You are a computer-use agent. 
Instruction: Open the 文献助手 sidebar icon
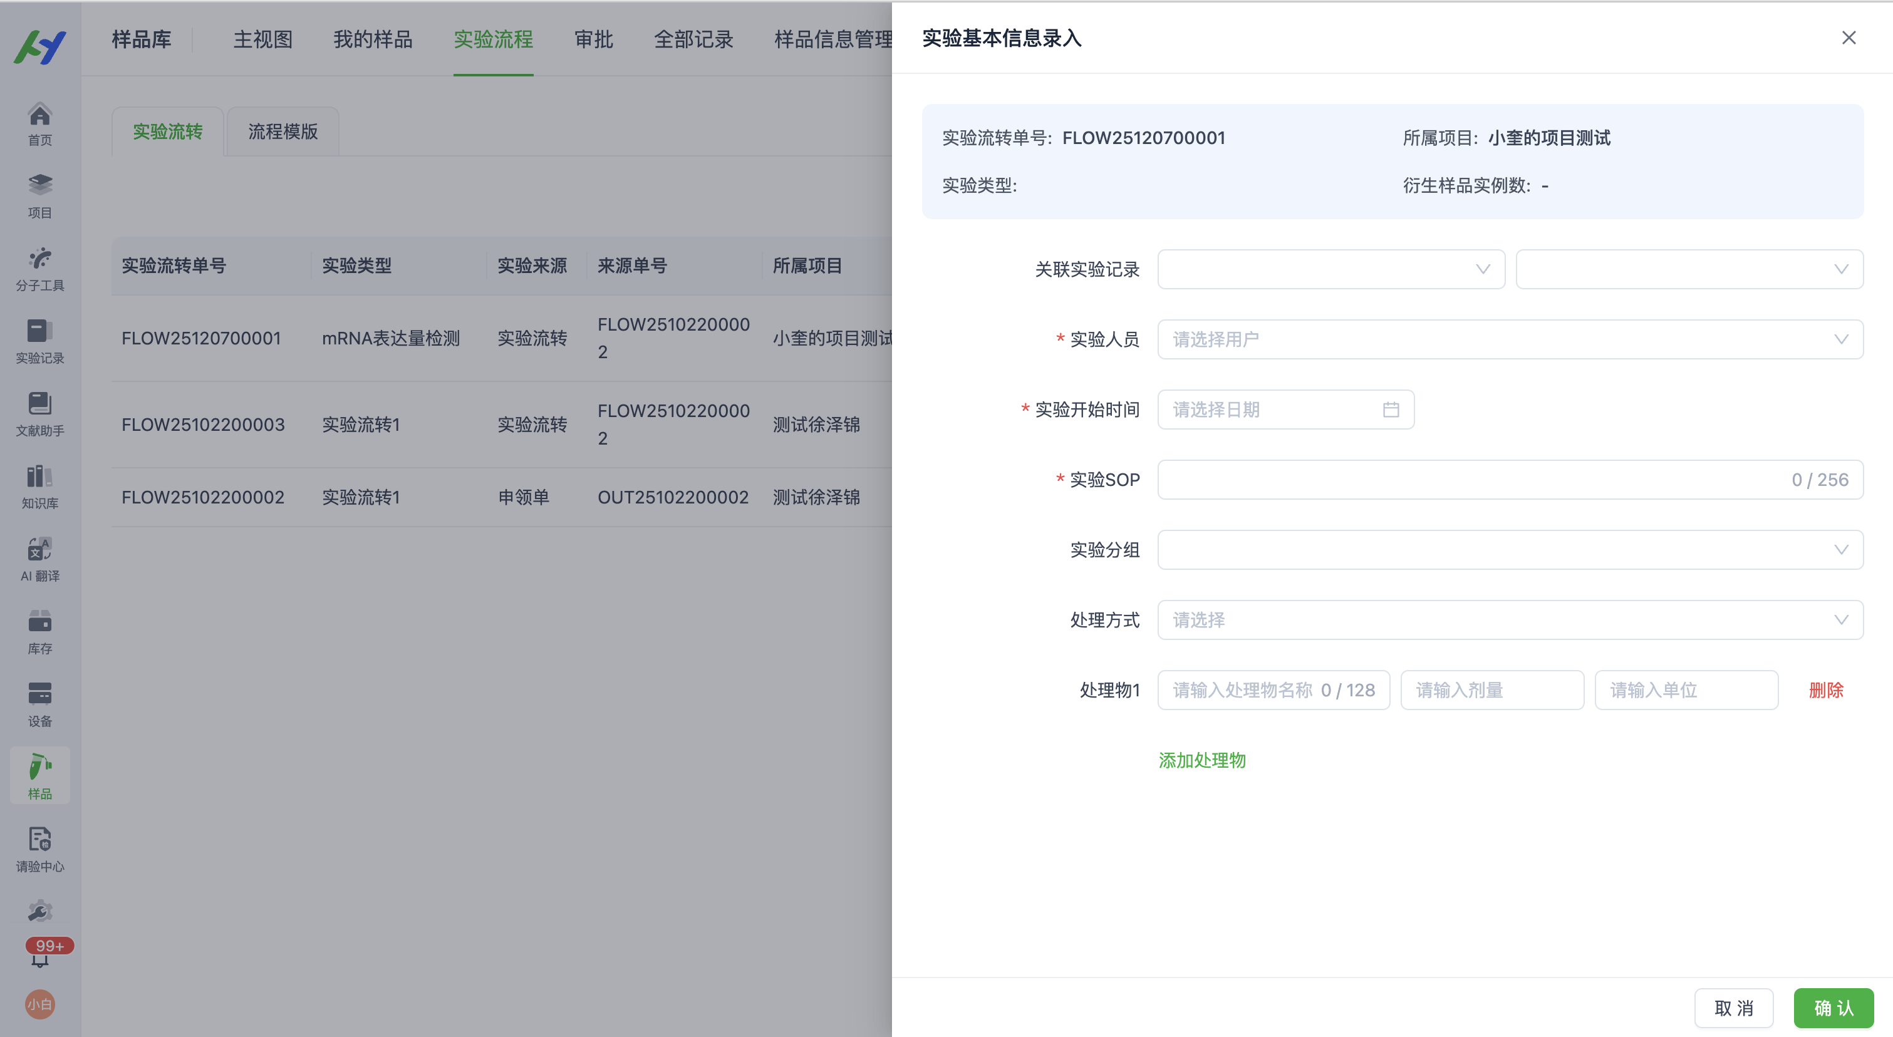39,405
